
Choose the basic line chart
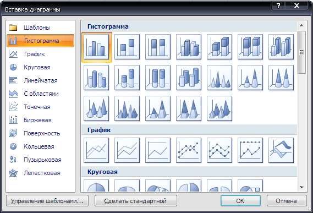coord(96,150)
